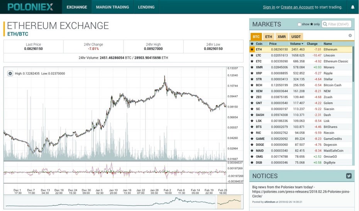Image resolution: width=359 pixels, height=211 pixels.
Task: Toggle favorite star for XEM row
Action: click(x=252, y=91)
